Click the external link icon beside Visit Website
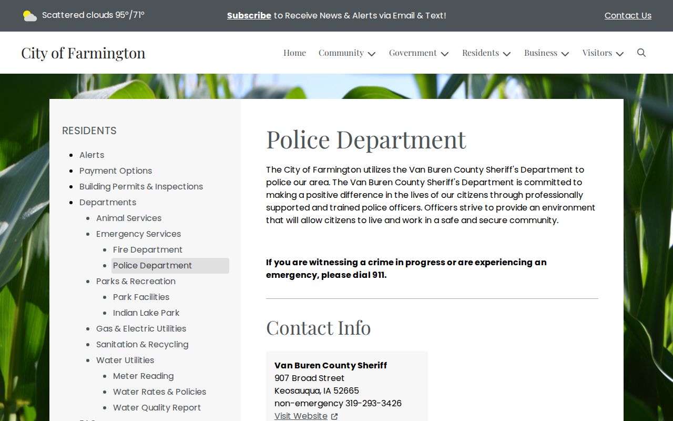 pos(334,416)
